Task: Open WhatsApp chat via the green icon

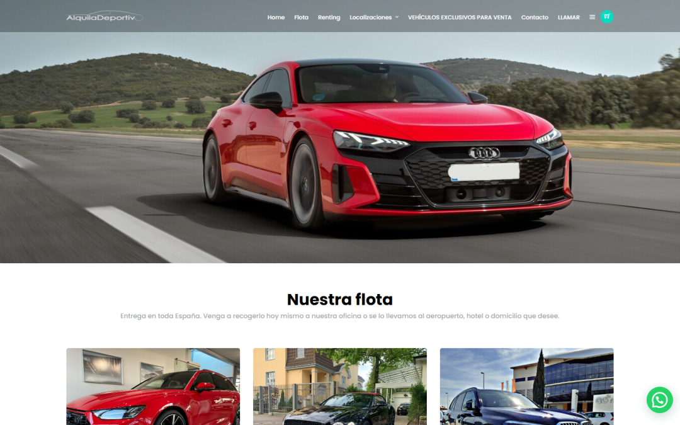Action: (659, 400)
